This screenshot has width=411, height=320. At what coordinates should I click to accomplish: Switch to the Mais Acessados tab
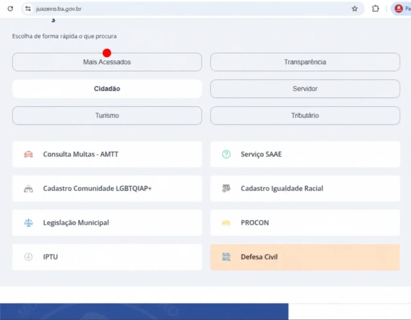107,62
